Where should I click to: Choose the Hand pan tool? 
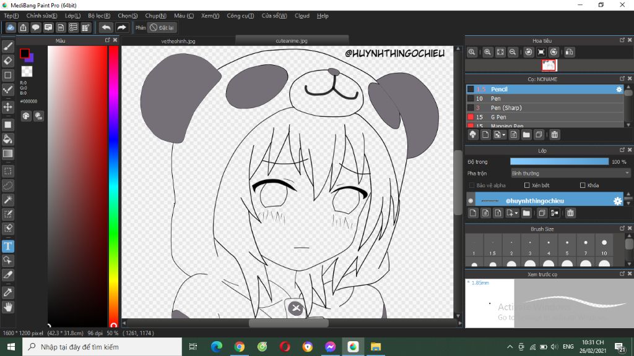(7, 307)
